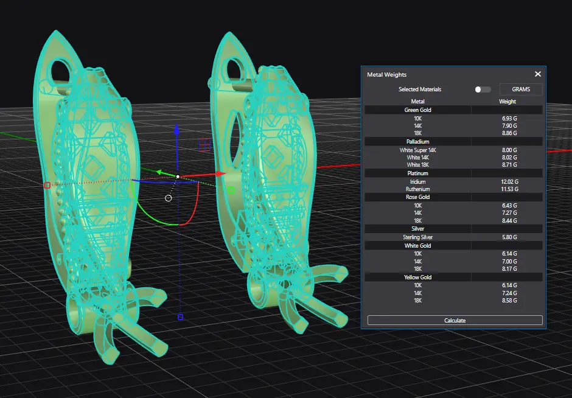This screenshot has width=572, height=398.
Task: Click the red square scale handle
Action: tap(47, 186)
